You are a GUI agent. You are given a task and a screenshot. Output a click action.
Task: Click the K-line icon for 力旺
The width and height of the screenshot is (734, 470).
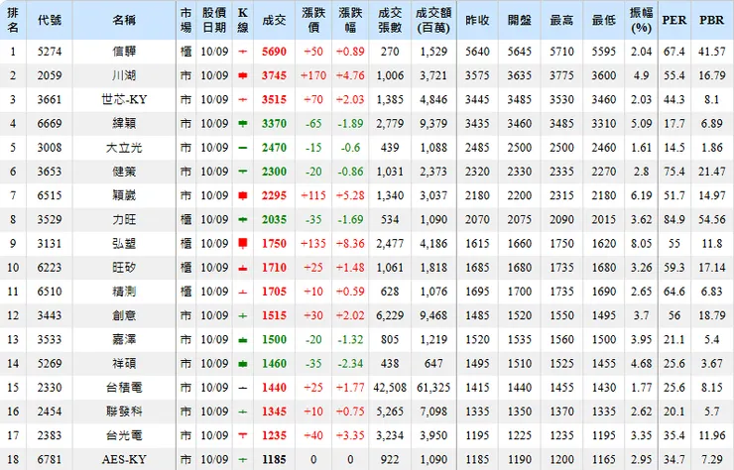click(x=242, y=219)
